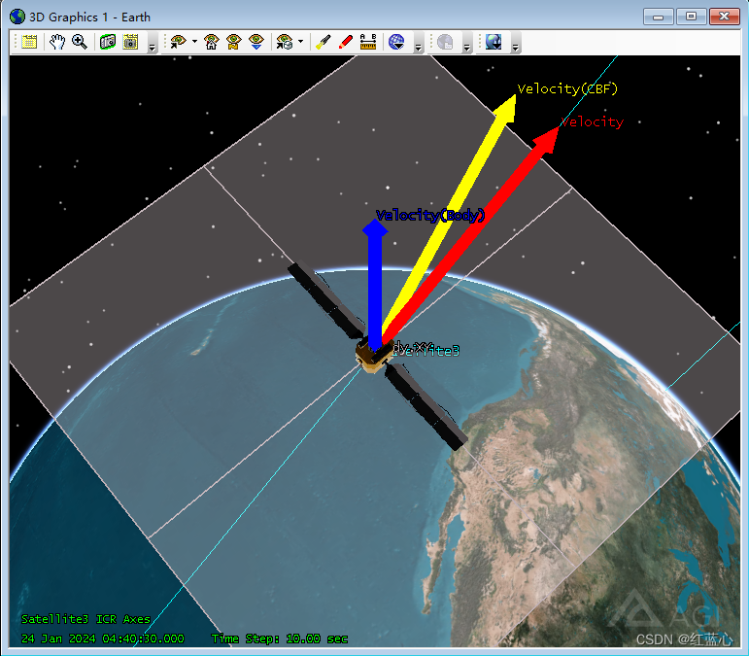Click the globe with download arrow icon
The height and width of the screenshot is (656, 749).
(494, 42)
